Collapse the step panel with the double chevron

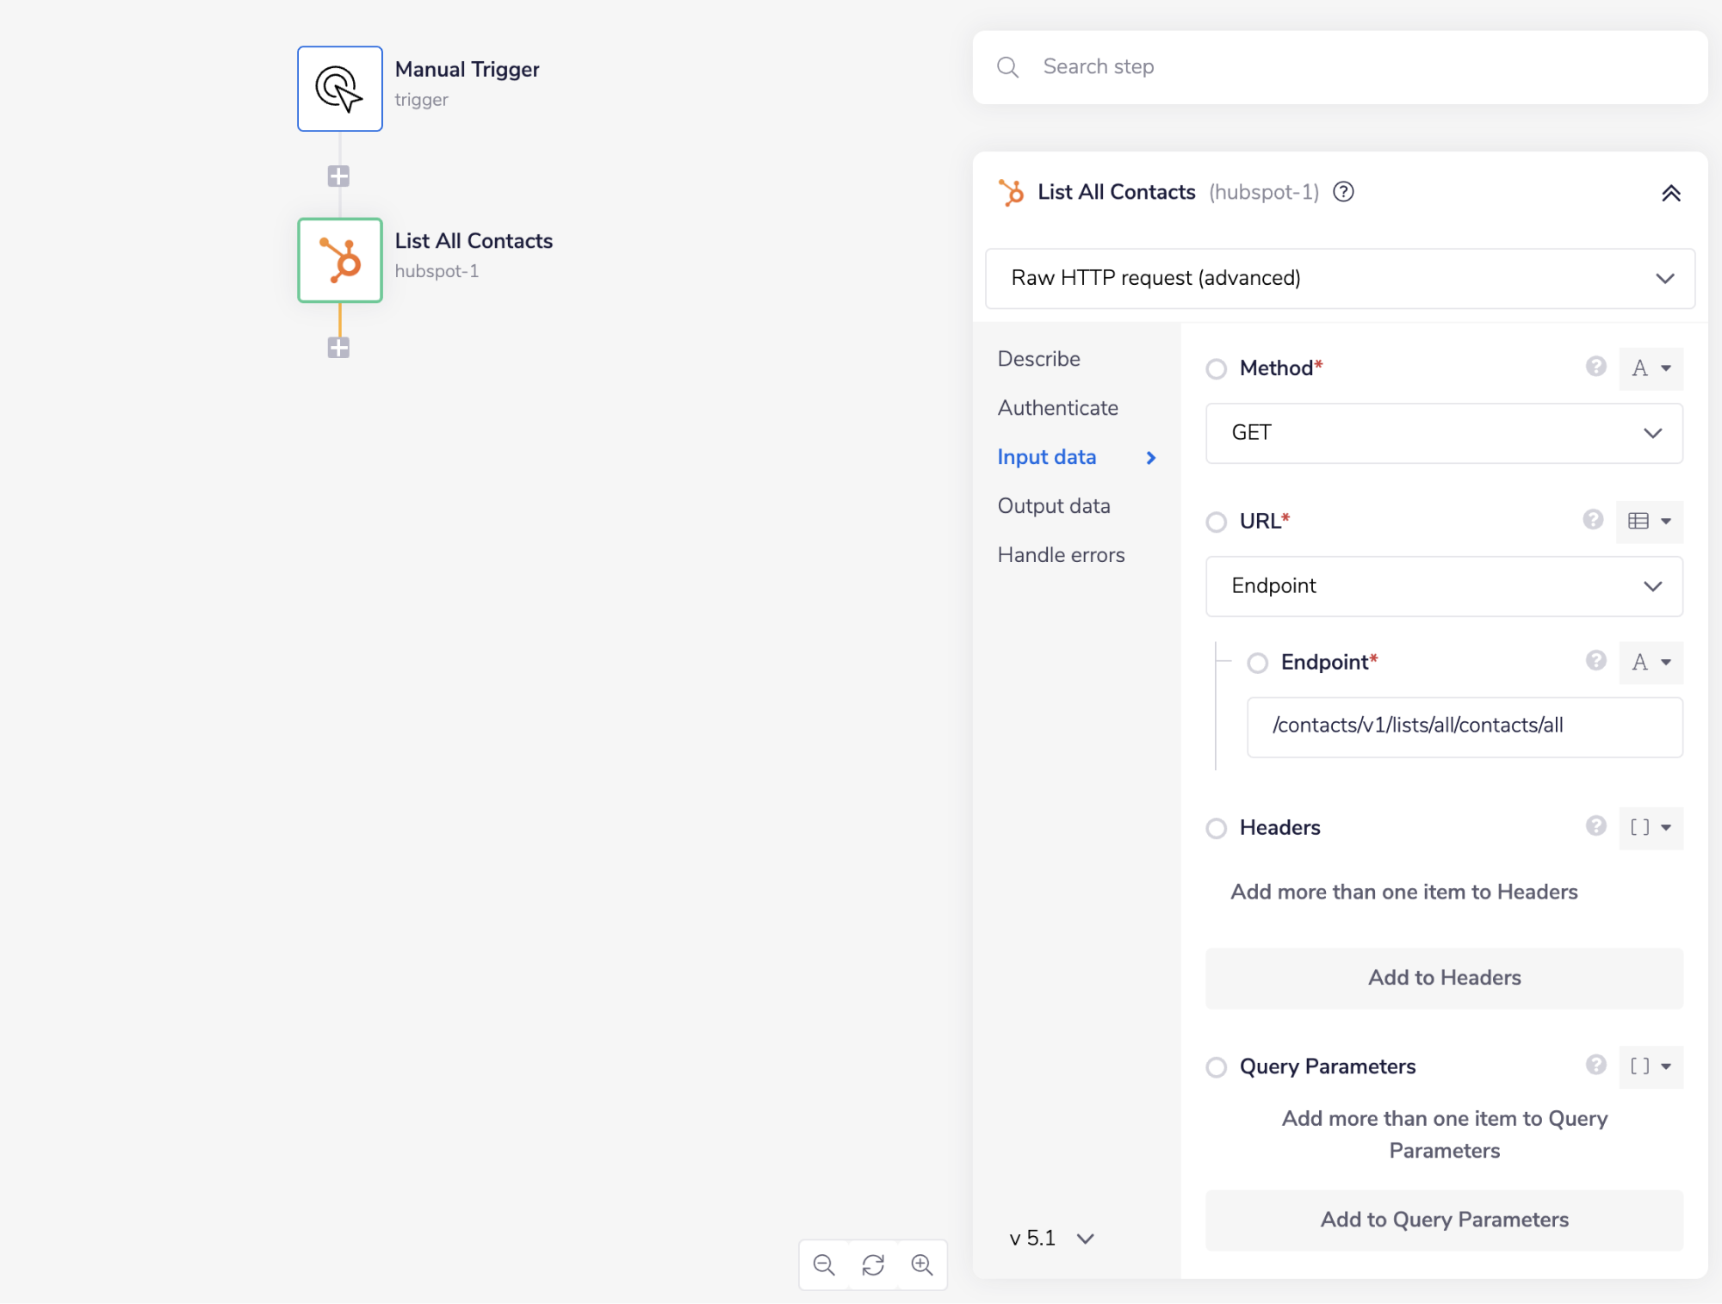pyautogui.click(x=1670, y=193)
